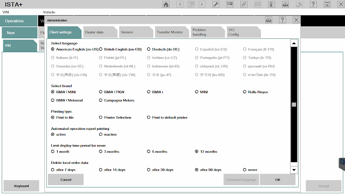Viewport: 345px width, 194px height.
Task: Open the on-screen Keyboard button
Action: 22,186
